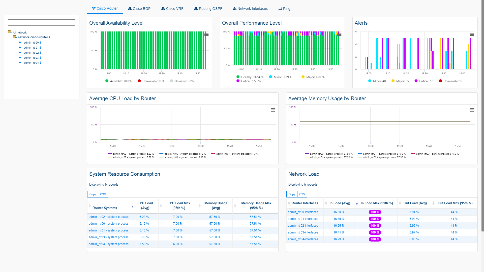Click the info icon next to admin_rtr03
The height and width of the screenshot is (272, 484).
pyautogui.click(x=40, y=58)
